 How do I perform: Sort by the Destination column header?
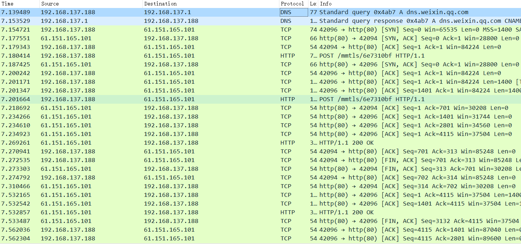coord(211,4)
